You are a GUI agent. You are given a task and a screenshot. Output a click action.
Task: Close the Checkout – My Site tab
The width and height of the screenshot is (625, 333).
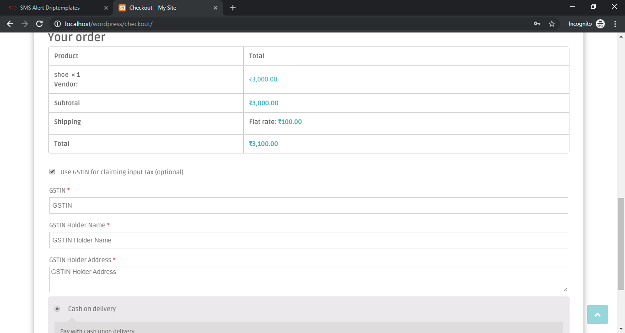[216, 8]
